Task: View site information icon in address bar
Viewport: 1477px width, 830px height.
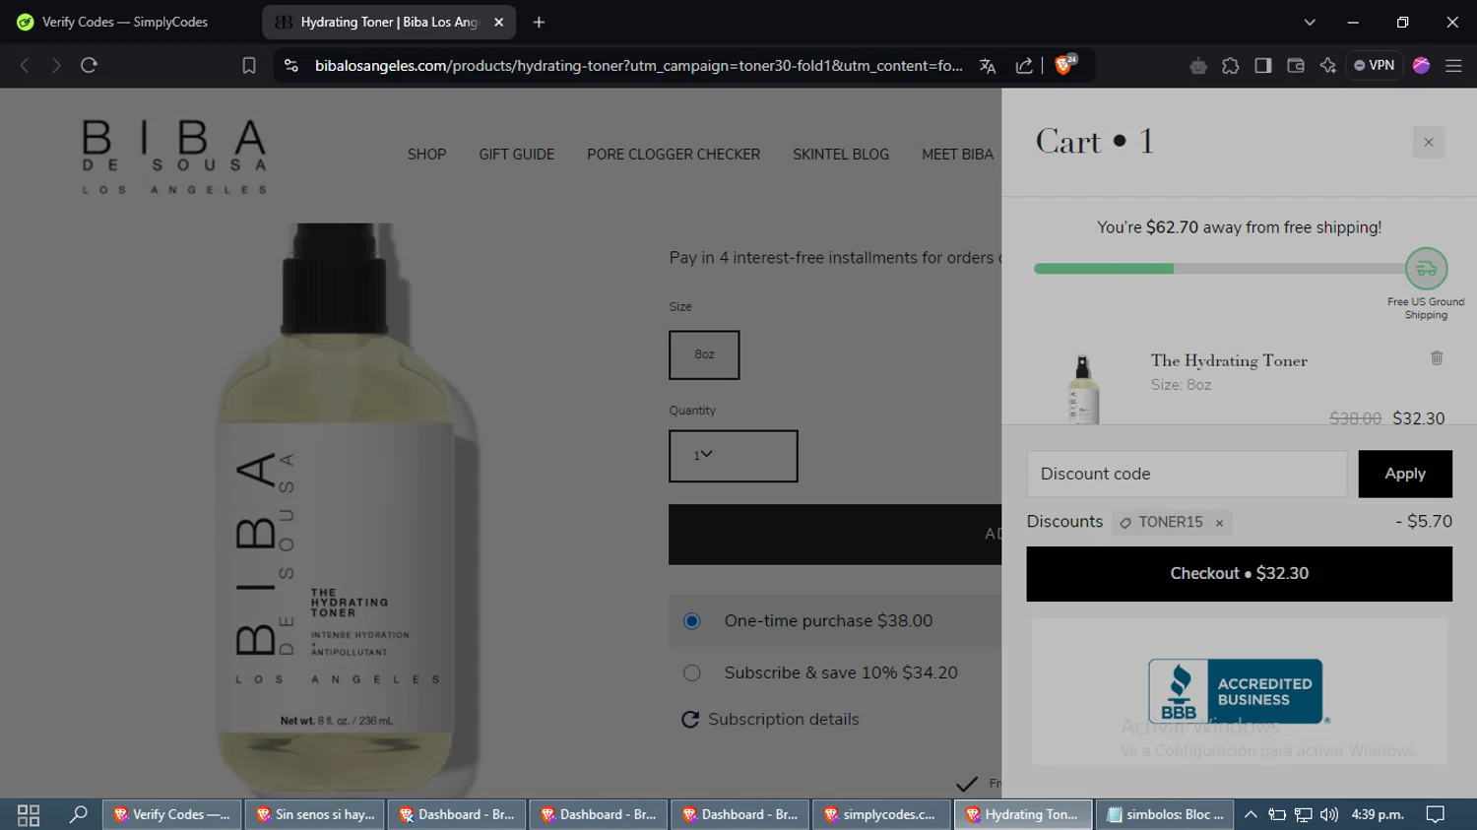Action: point(290,65)
